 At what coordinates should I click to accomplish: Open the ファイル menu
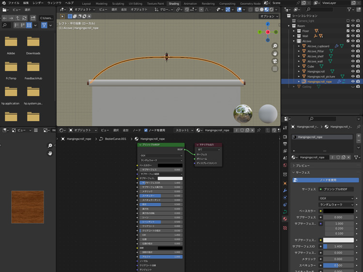point(14,3)
